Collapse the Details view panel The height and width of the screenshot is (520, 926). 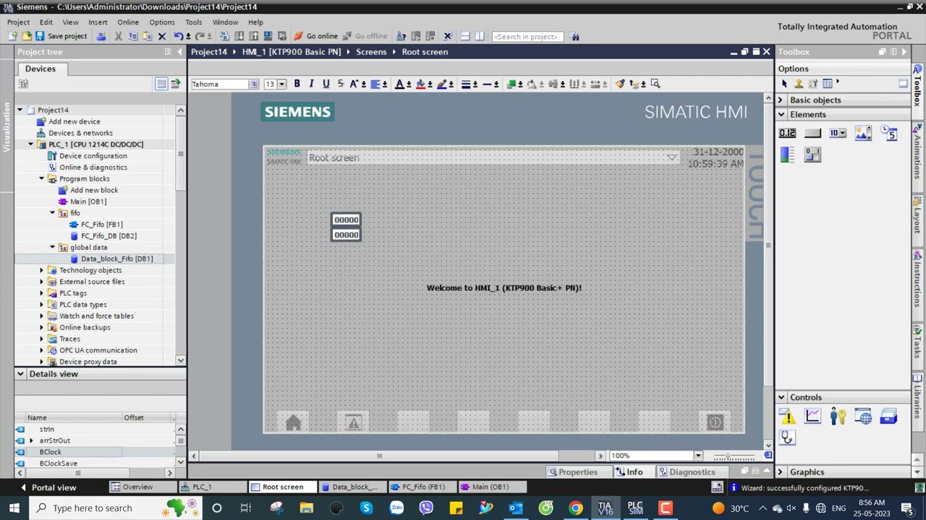coord(20,374)
